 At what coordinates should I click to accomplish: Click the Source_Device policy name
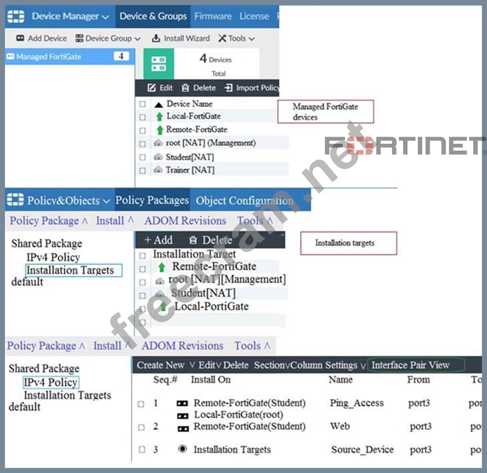(x=362, y=449)
